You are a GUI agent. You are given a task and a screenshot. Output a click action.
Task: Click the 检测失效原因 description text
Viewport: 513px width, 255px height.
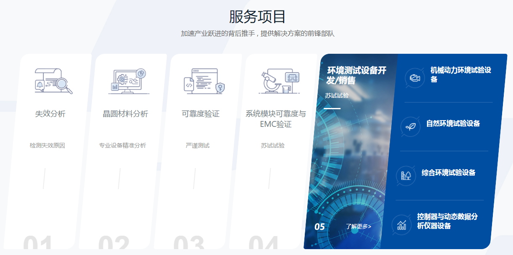pos(47,145)
